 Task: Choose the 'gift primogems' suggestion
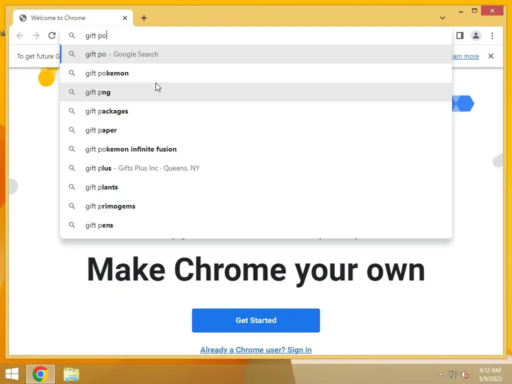(x=256, y=206)
